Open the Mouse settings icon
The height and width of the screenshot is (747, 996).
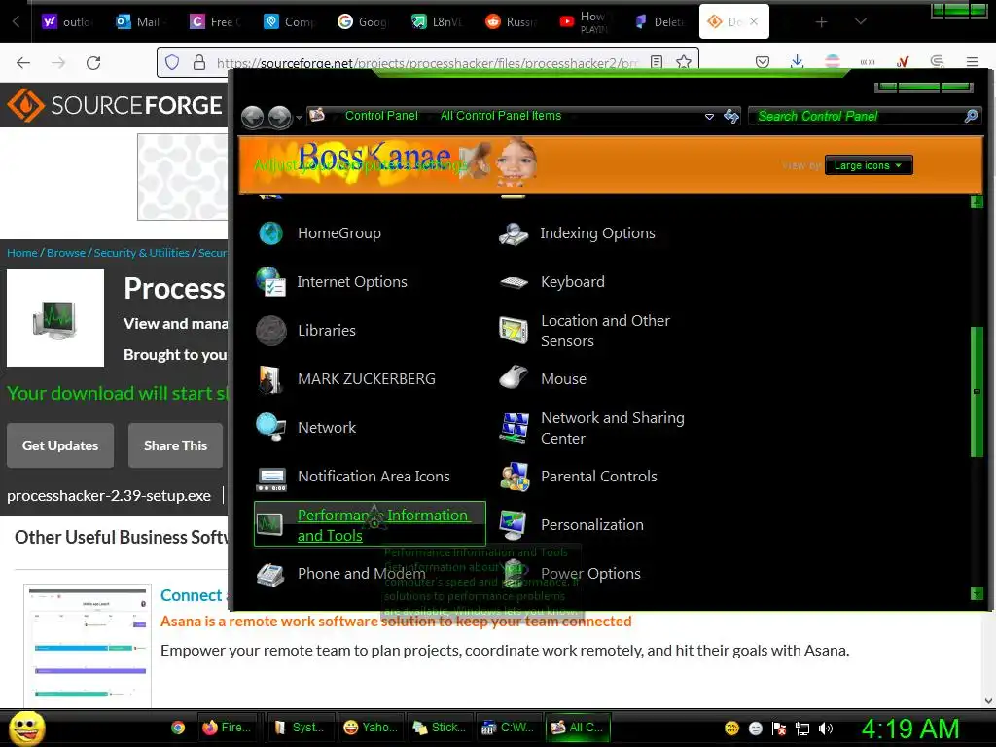point(514,379)
